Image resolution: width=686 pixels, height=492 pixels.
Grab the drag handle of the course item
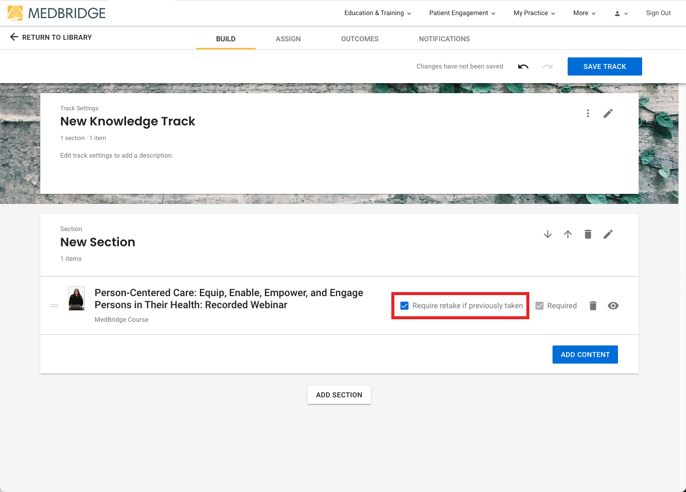click(54, 306)
